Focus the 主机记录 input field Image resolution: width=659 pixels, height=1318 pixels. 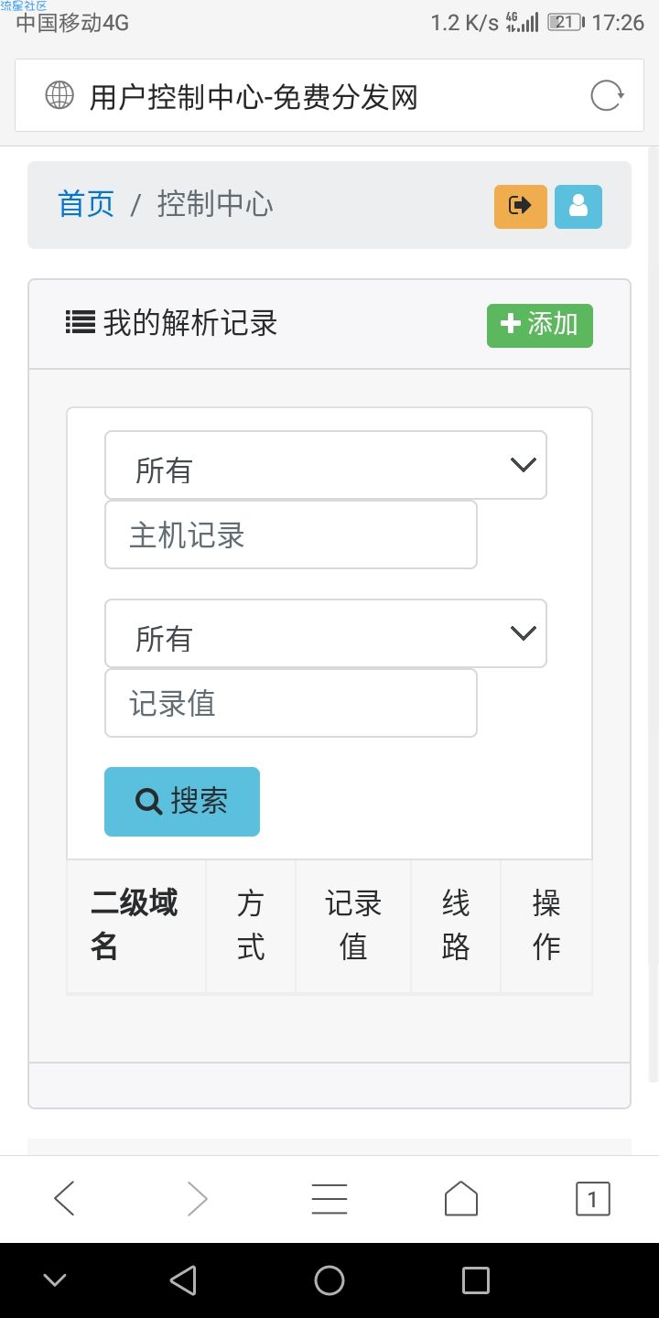(x=291, y=535)
